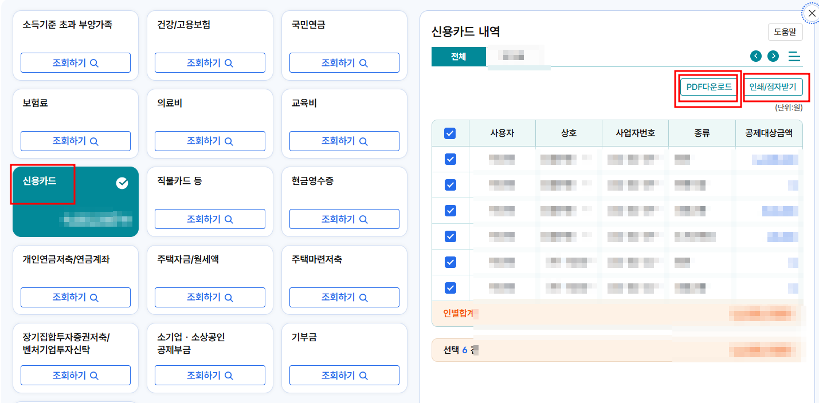Click the 선택 6 summary row
Image resolution: width=819 pixels, height=403 pixels.
click(x=617, y=350)
